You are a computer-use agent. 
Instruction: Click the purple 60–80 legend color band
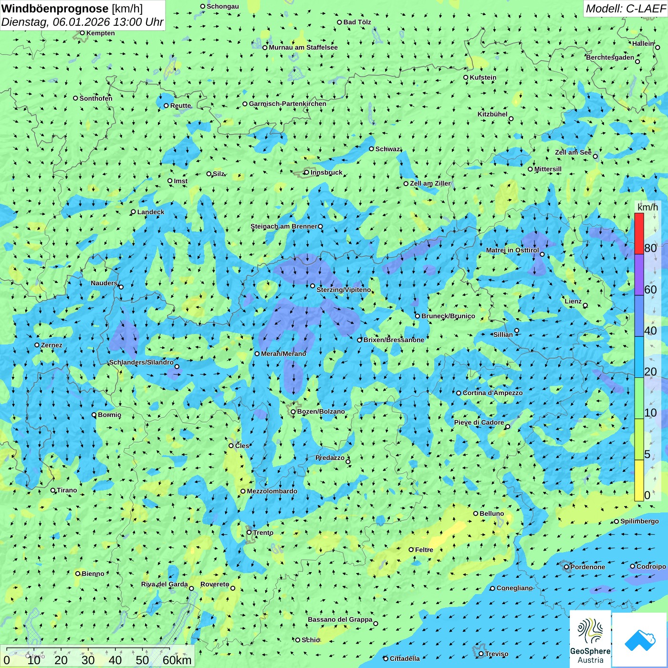[639, 275]
